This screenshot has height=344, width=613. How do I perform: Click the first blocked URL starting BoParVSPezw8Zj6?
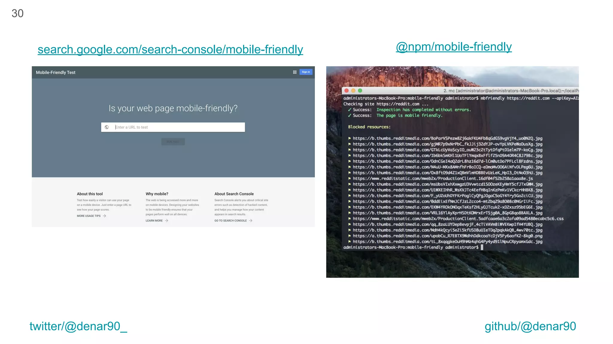tap(447, 138)
